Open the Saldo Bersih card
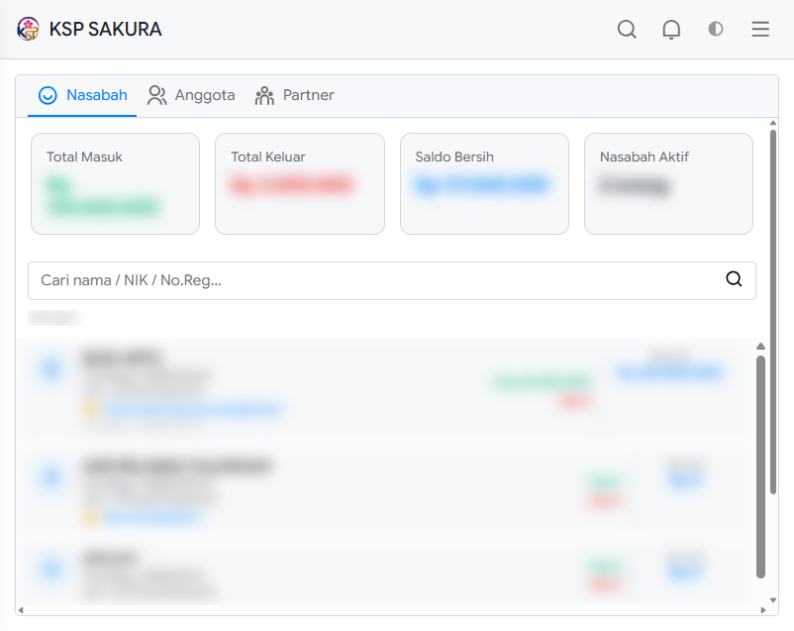Image resolution: width=794 pixels, height=631 pixels. click(x=484, y=183)
